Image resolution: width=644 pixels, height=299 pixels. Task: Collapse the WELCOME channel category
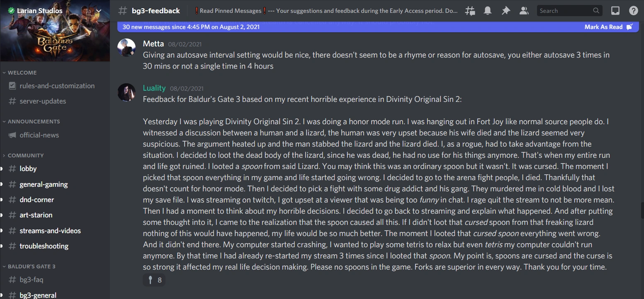(22, 72)
